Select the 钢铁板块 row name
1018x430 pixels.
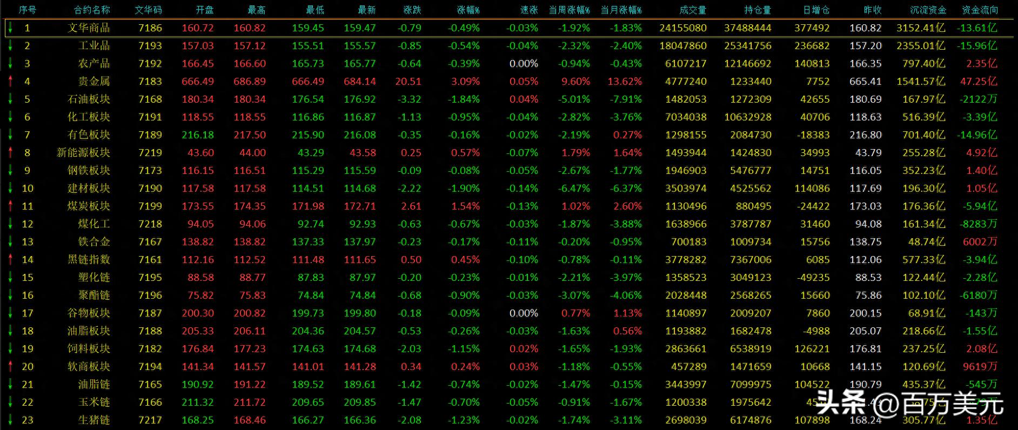pos(89,171)
